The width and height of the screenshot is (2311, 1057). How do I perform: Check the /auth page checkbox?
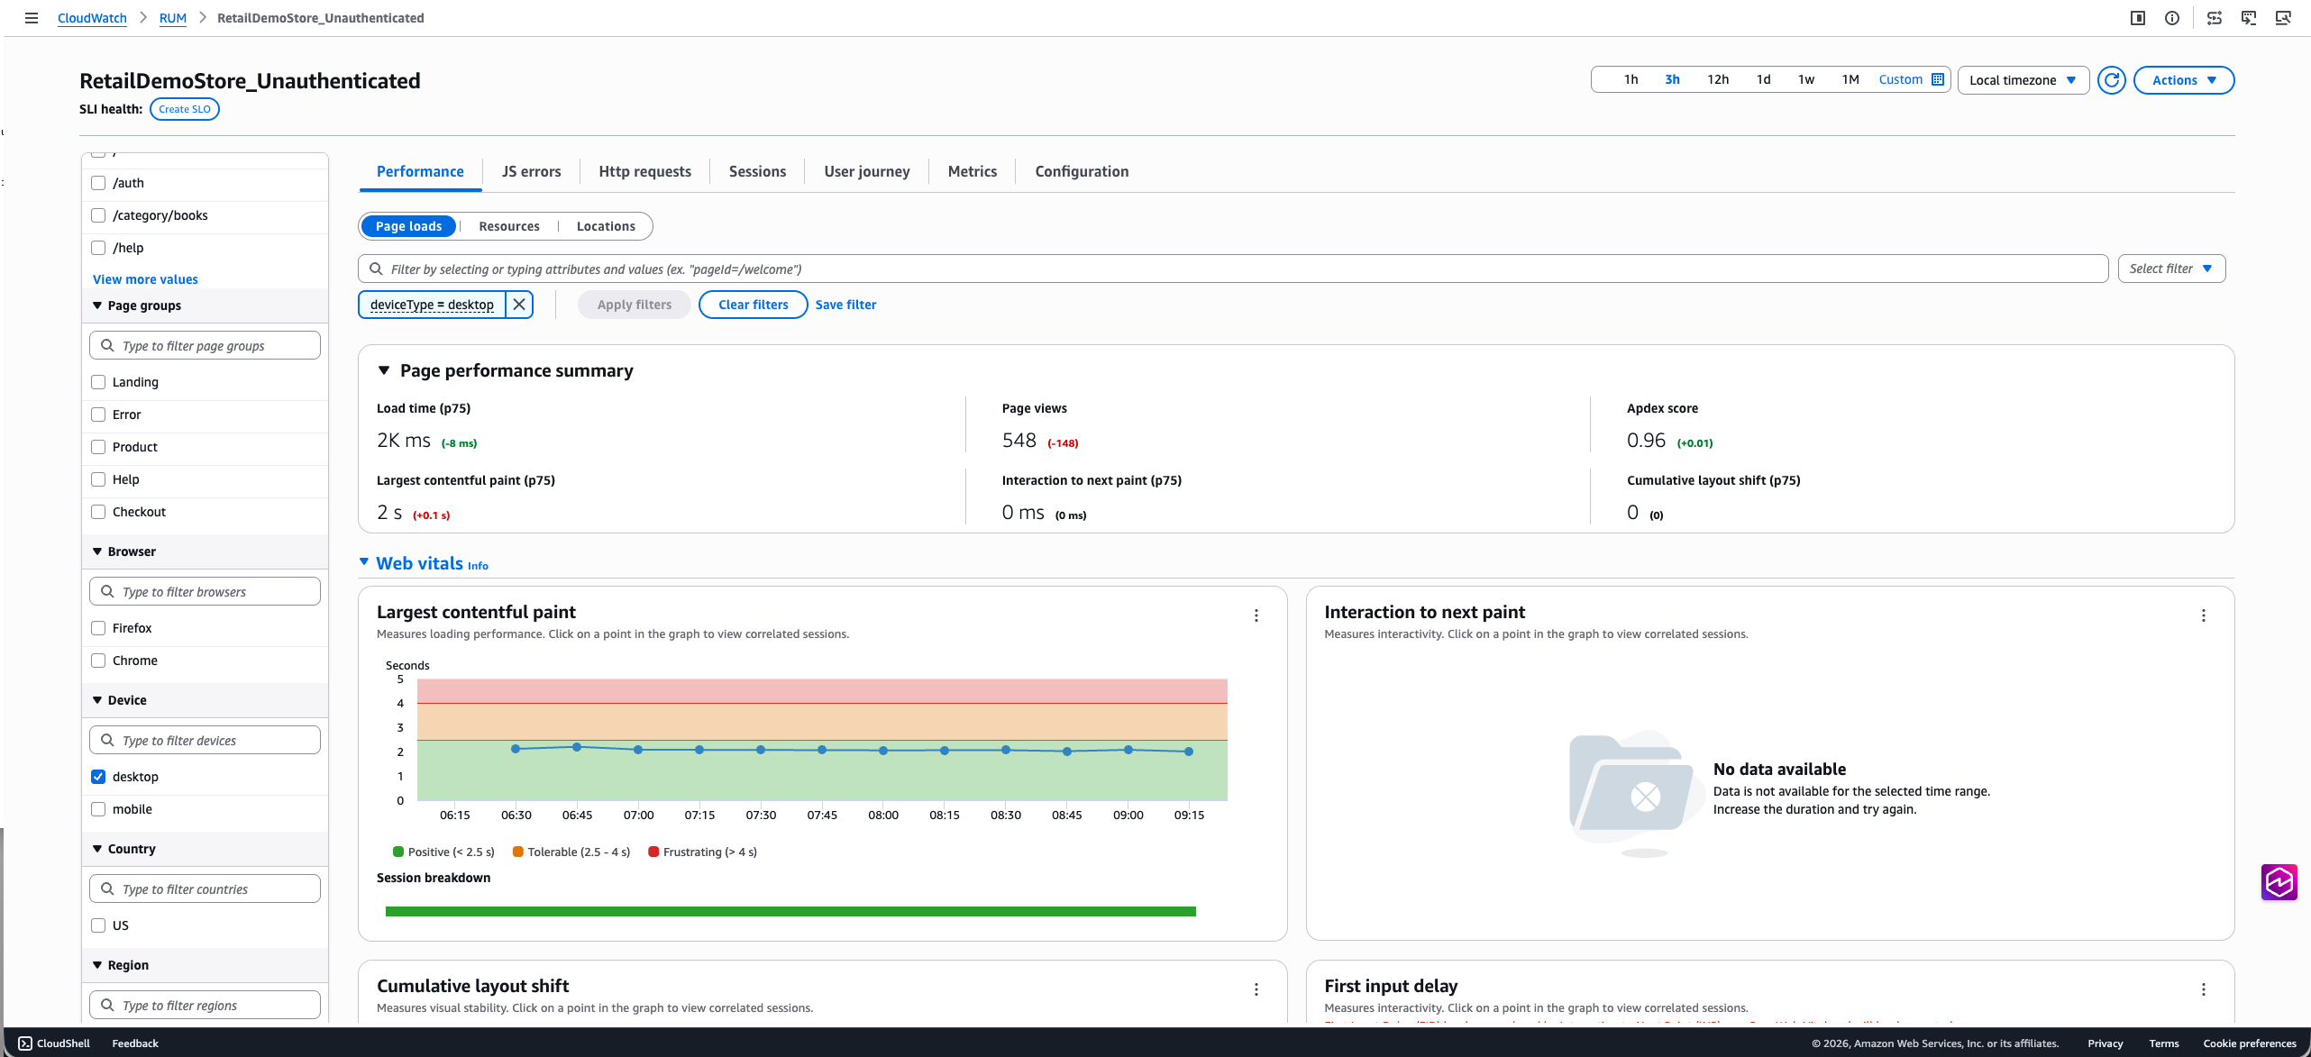click(x=98, y=183)
